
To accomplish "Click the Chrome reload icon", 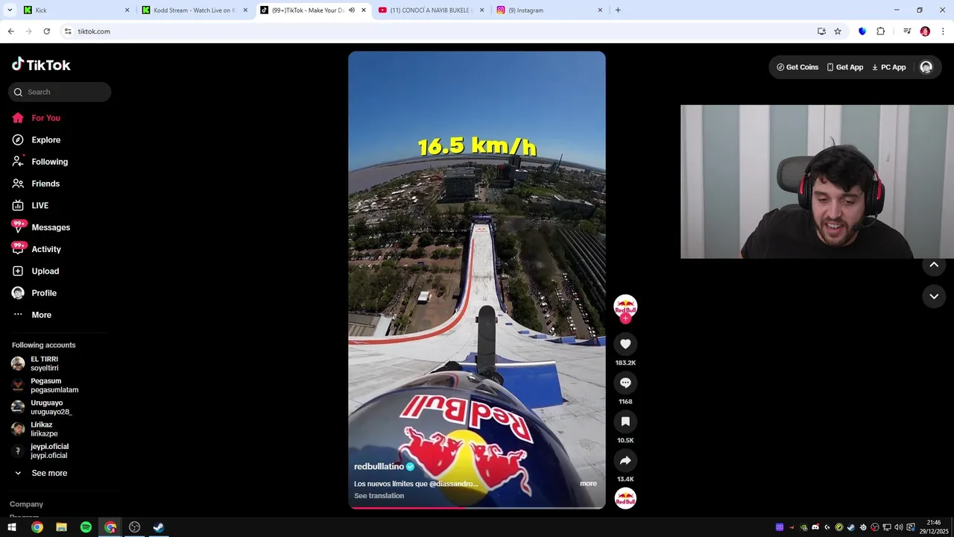I will click(46, 31).
